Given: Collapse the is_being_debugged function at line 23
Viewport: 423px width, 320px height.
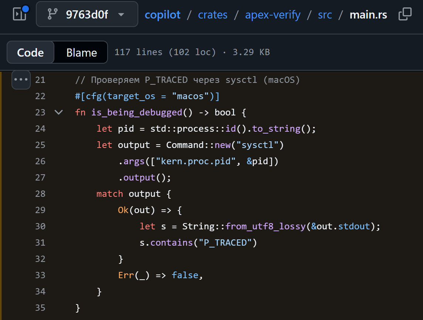Looking at the screenshot, I should click(x=58, y=112).
